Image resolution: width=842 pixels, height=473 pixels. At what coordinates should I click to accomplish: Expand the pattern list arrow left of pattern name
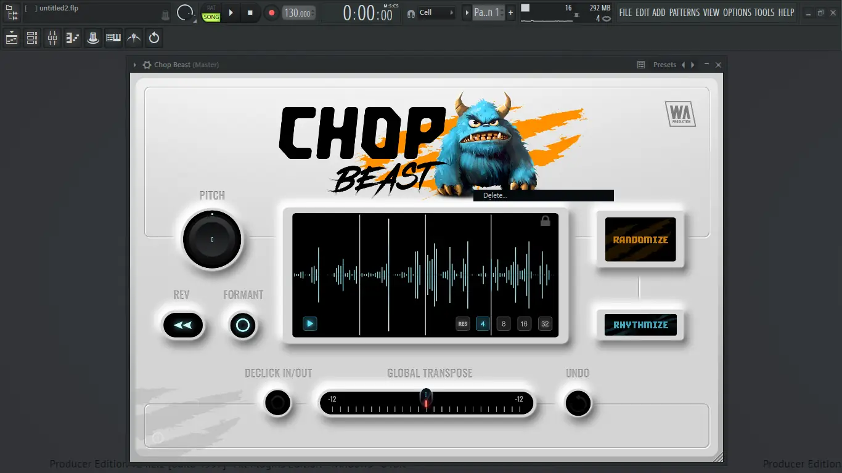467,12
